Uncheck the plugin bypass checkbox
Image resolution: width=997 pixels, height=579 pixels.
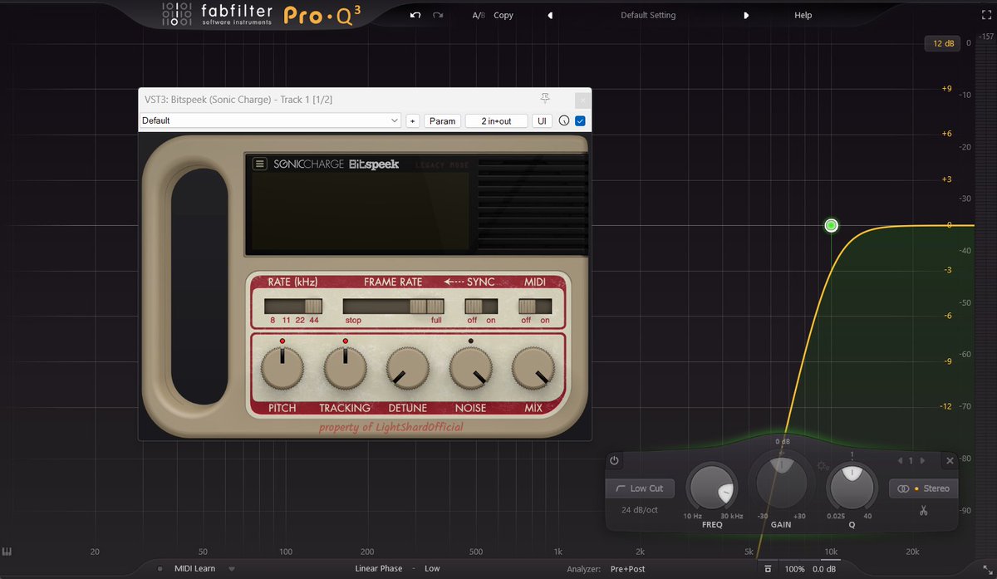pos(580,120)
